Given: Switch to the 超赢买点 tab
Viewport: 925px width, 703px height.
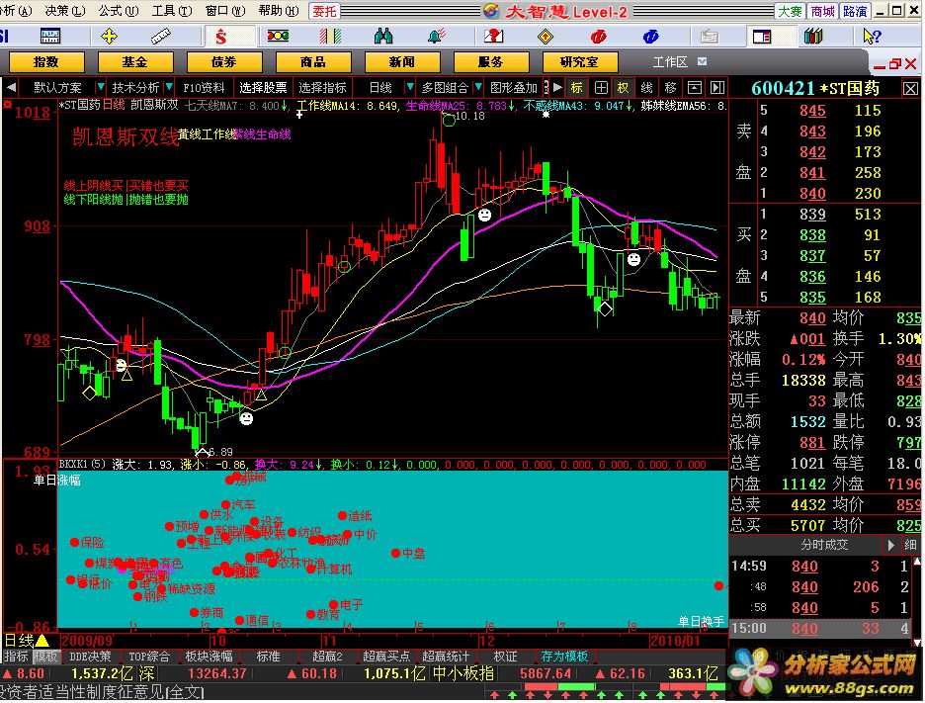Looking at the screenshot, I should pyautogui.click(x=386, y=657).
